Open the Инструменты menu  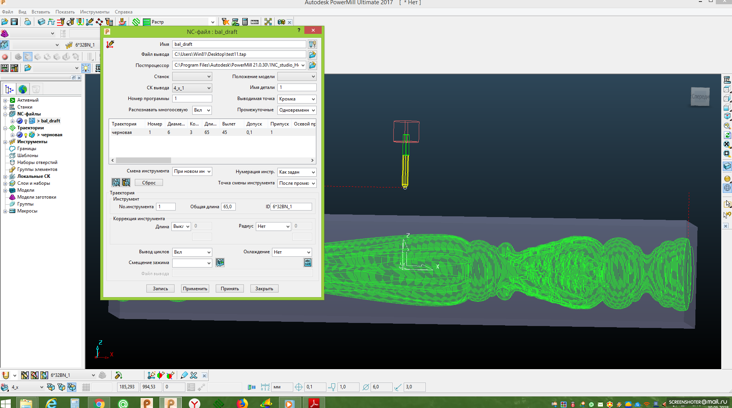(94, 12)
